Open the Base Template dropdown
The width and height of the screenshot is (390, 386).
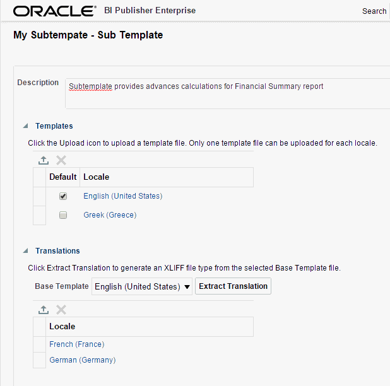pyautogui.click(x=142, y=286)
